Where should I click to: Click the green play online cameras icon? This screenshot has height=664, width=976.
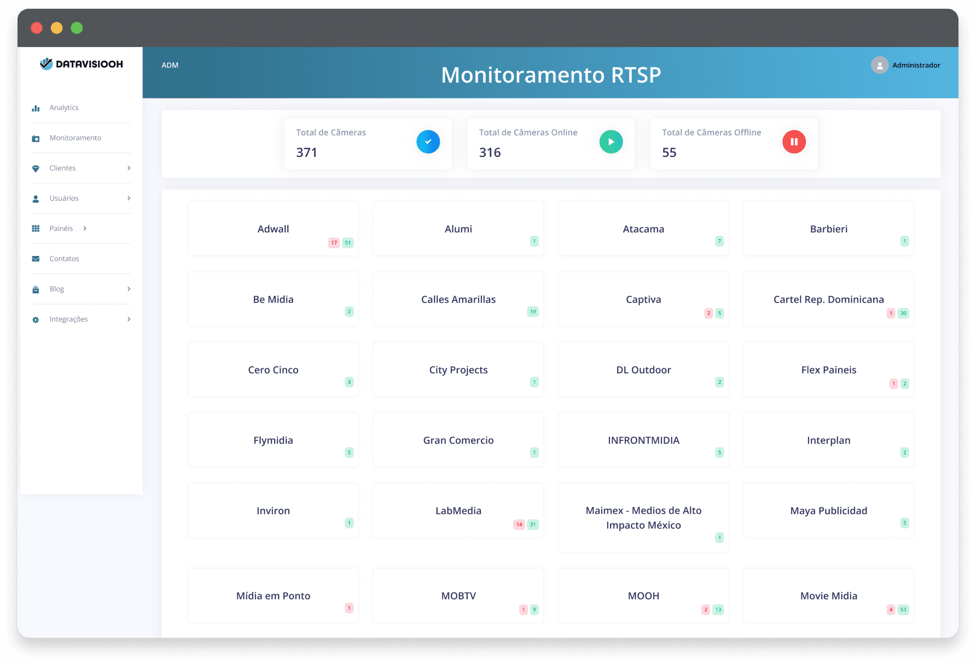611,142
